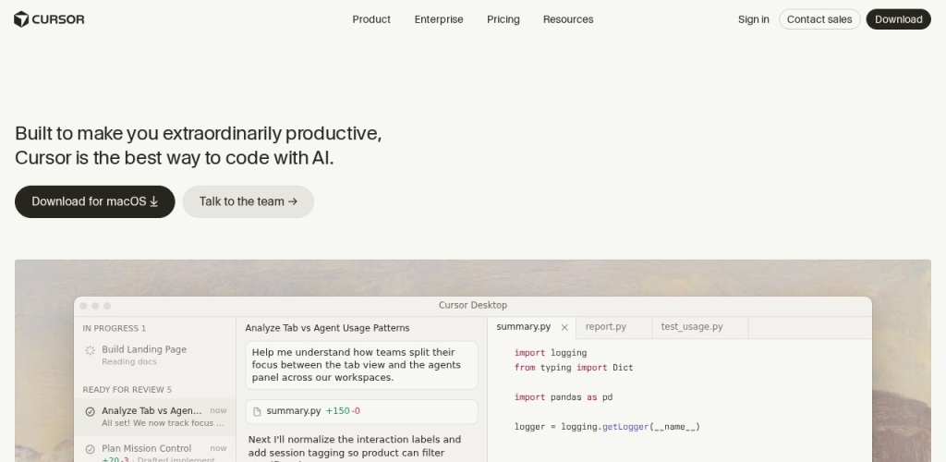Open the Product menu
The image size is (946, 462).
[371, 19]
